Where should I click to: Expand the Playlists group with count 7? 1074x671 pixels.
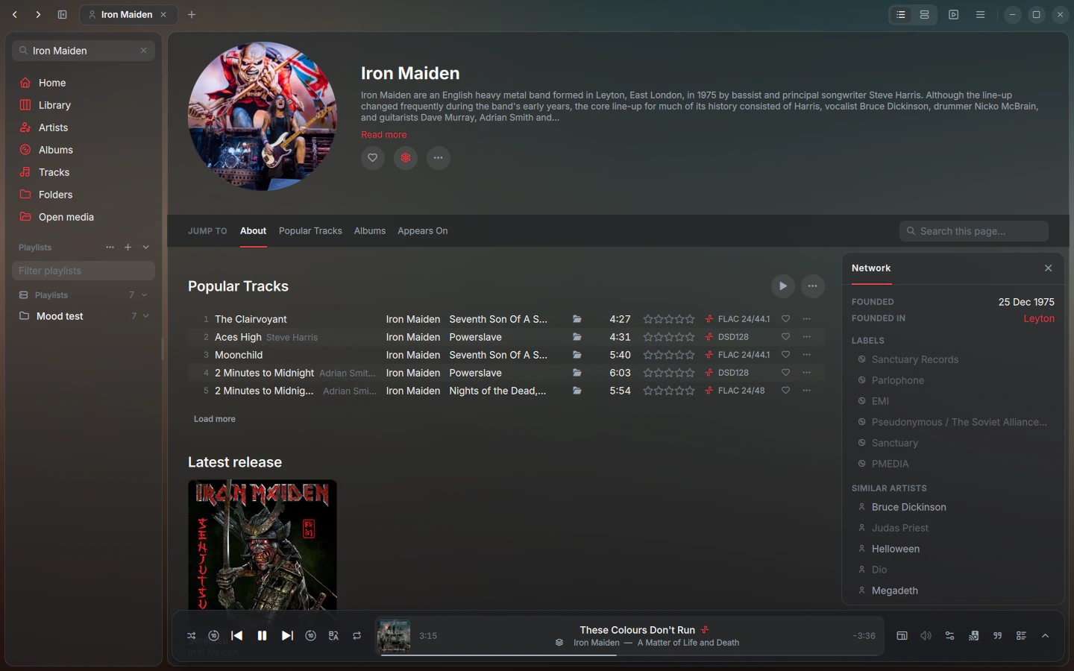pos(144,295)
